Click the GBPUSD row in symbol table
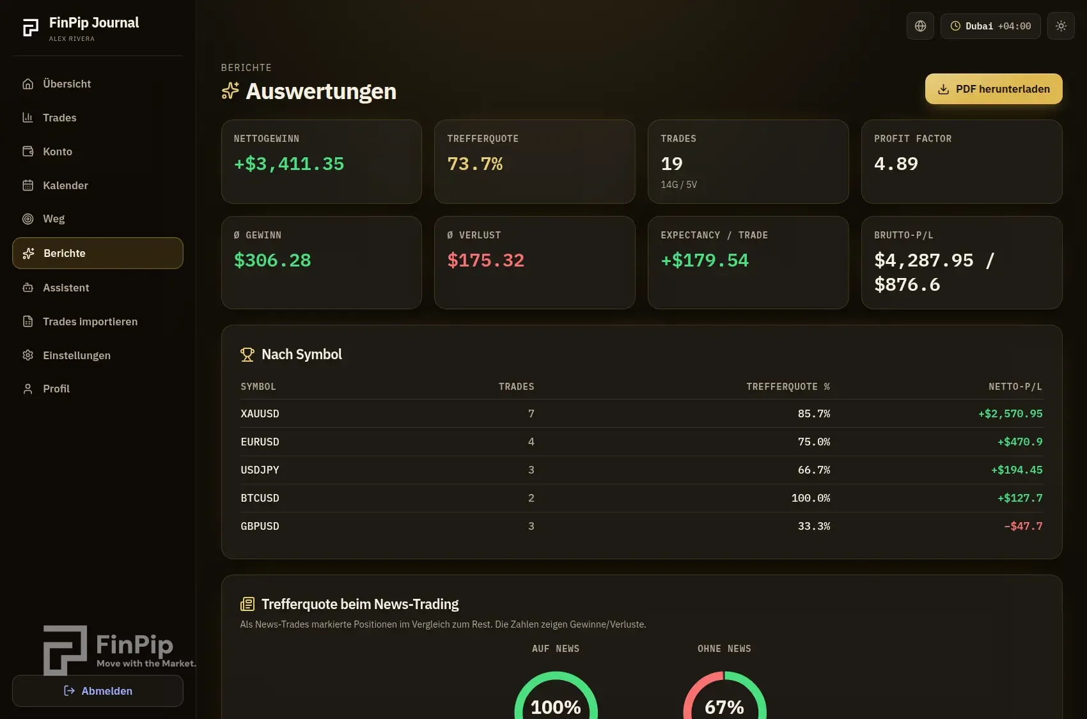The width and height of the screenshot is (1087, 719). pos(641,526)
